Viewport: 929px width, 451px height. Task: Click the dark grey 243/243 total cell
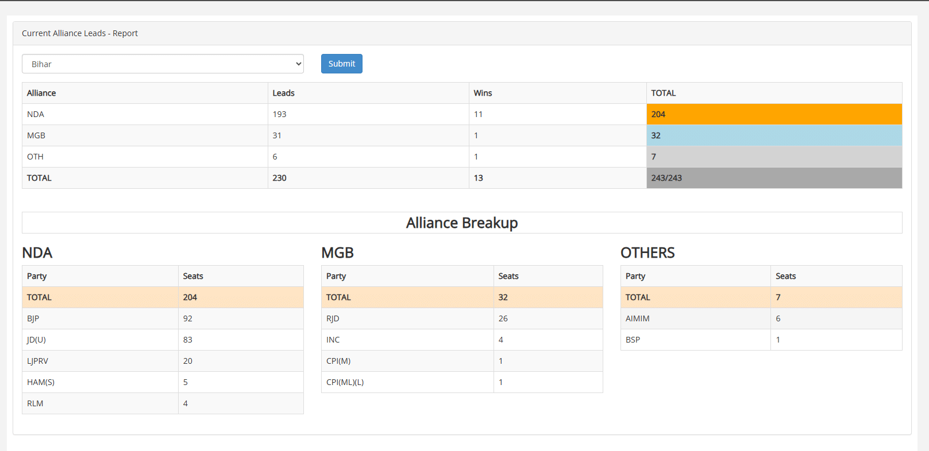(773, 178)
